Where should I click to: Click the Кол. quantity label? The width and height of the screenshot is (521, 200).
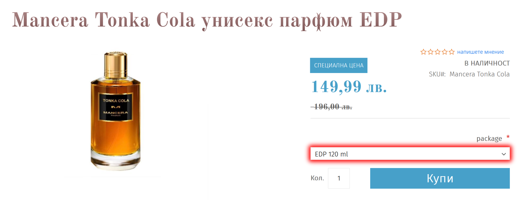317,178
